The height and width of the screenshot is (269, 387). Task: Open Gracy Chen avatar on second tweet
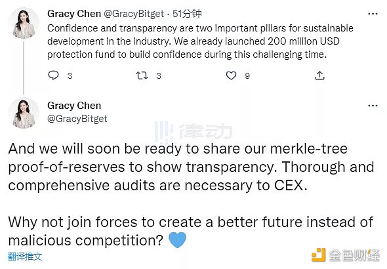pos(24,113)
